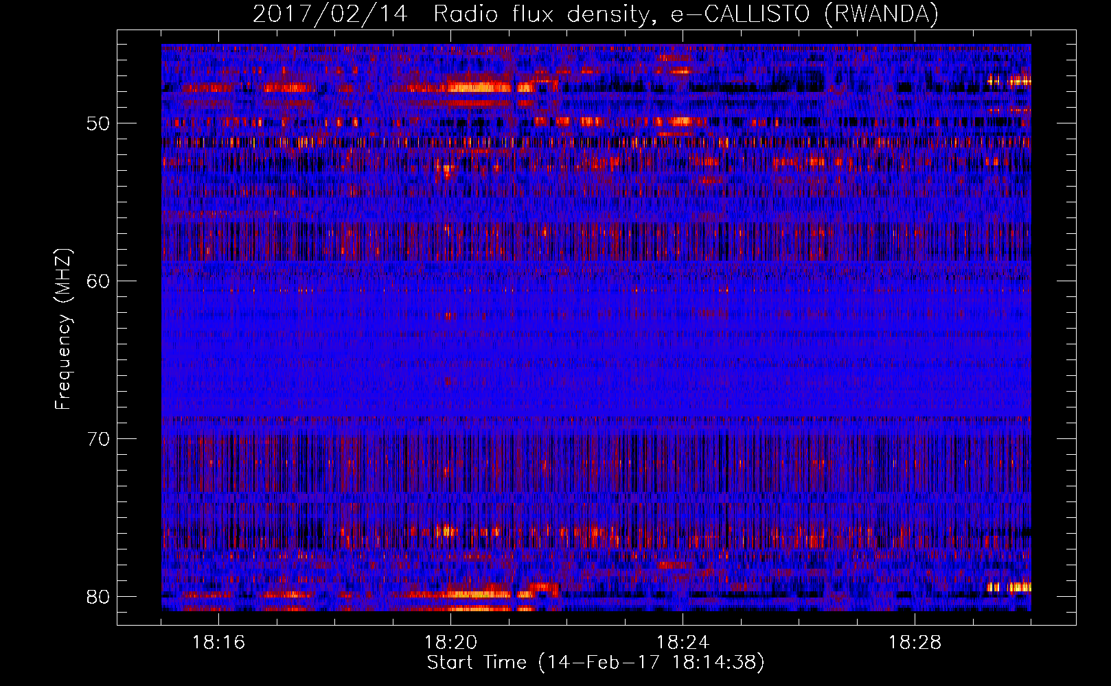Click the 50 MHz tick label

point(98,124)
